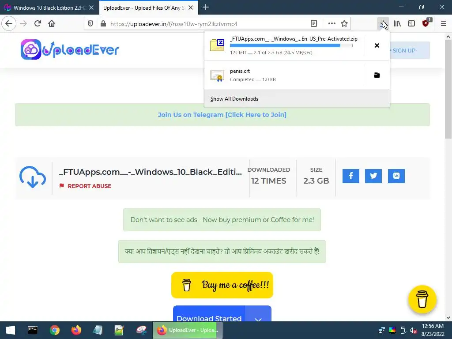Click the cloud download icon
Screen dimensions: 452x339
[x=33, y=177]
